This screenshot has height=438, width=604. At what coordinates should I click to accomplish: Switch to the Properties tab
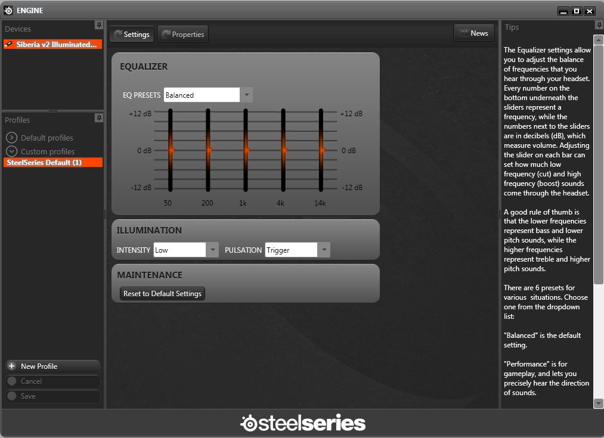182,35
